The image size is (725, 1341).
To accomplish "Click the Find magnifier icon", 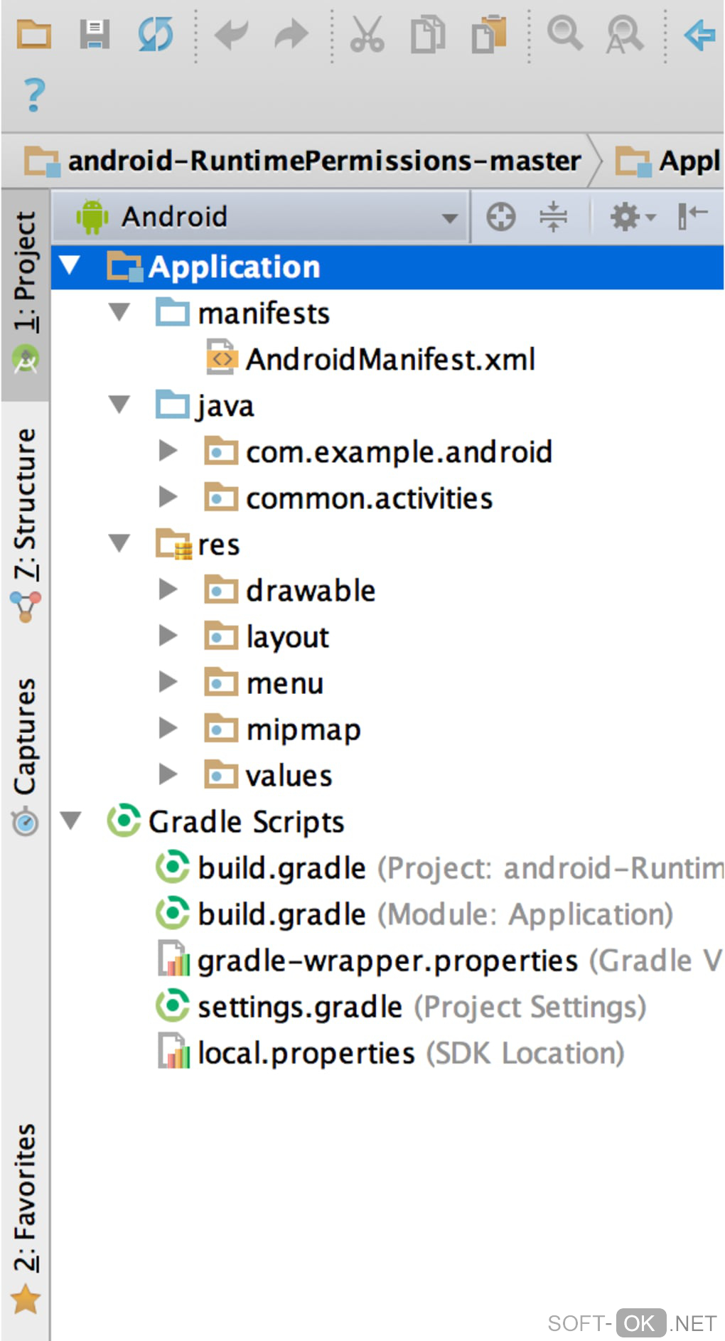I will (564, 33).
